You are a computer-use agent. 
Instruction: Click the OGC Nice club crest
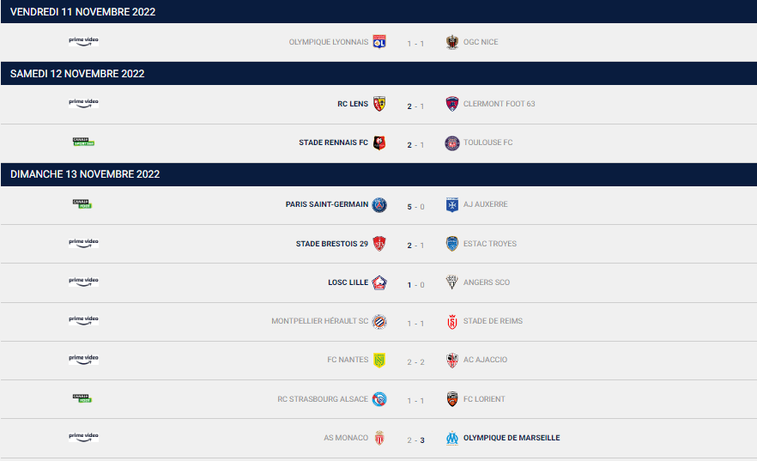point(451,42)
